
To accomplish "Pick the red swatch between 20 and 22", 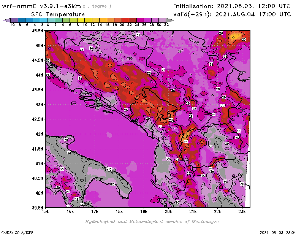I will click(125, 20).
